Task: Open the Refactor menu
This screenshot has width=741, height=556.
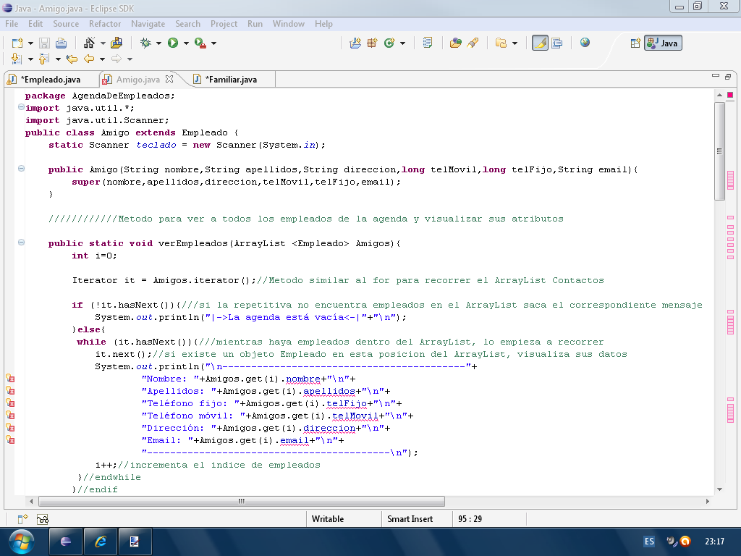Action: 105,24
